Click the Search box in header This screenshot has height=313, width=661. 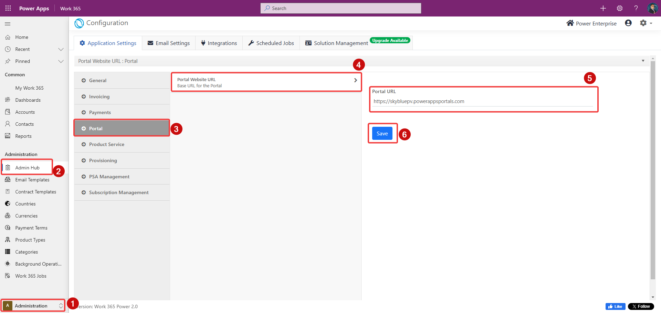click(340, 8)
